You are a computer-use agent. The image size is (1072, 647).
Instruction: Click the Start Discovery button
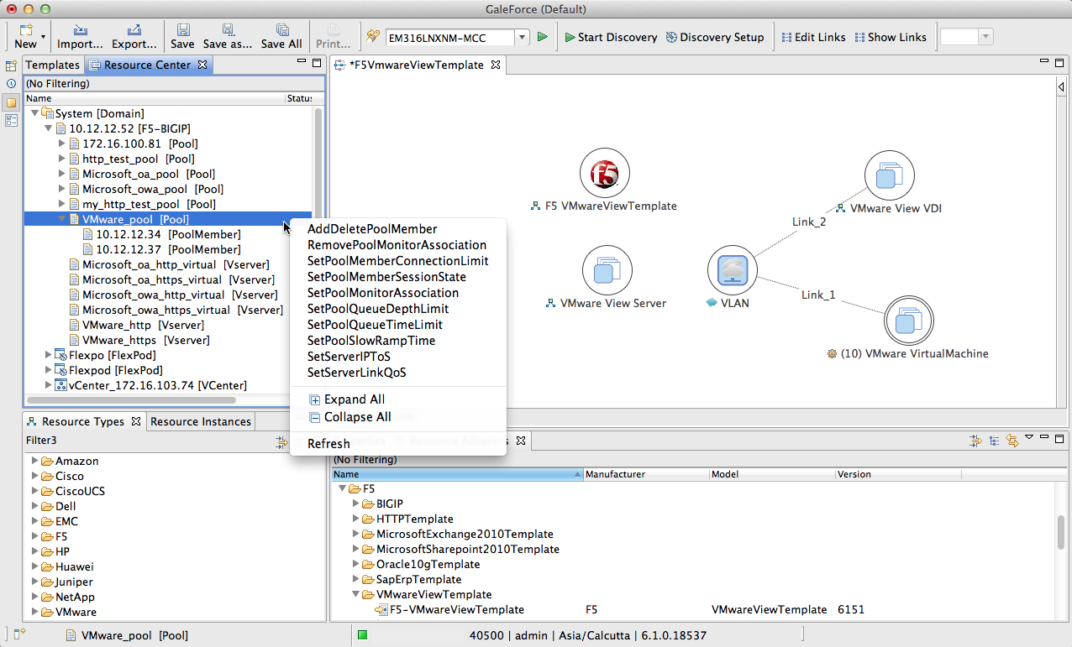[611, 37]
